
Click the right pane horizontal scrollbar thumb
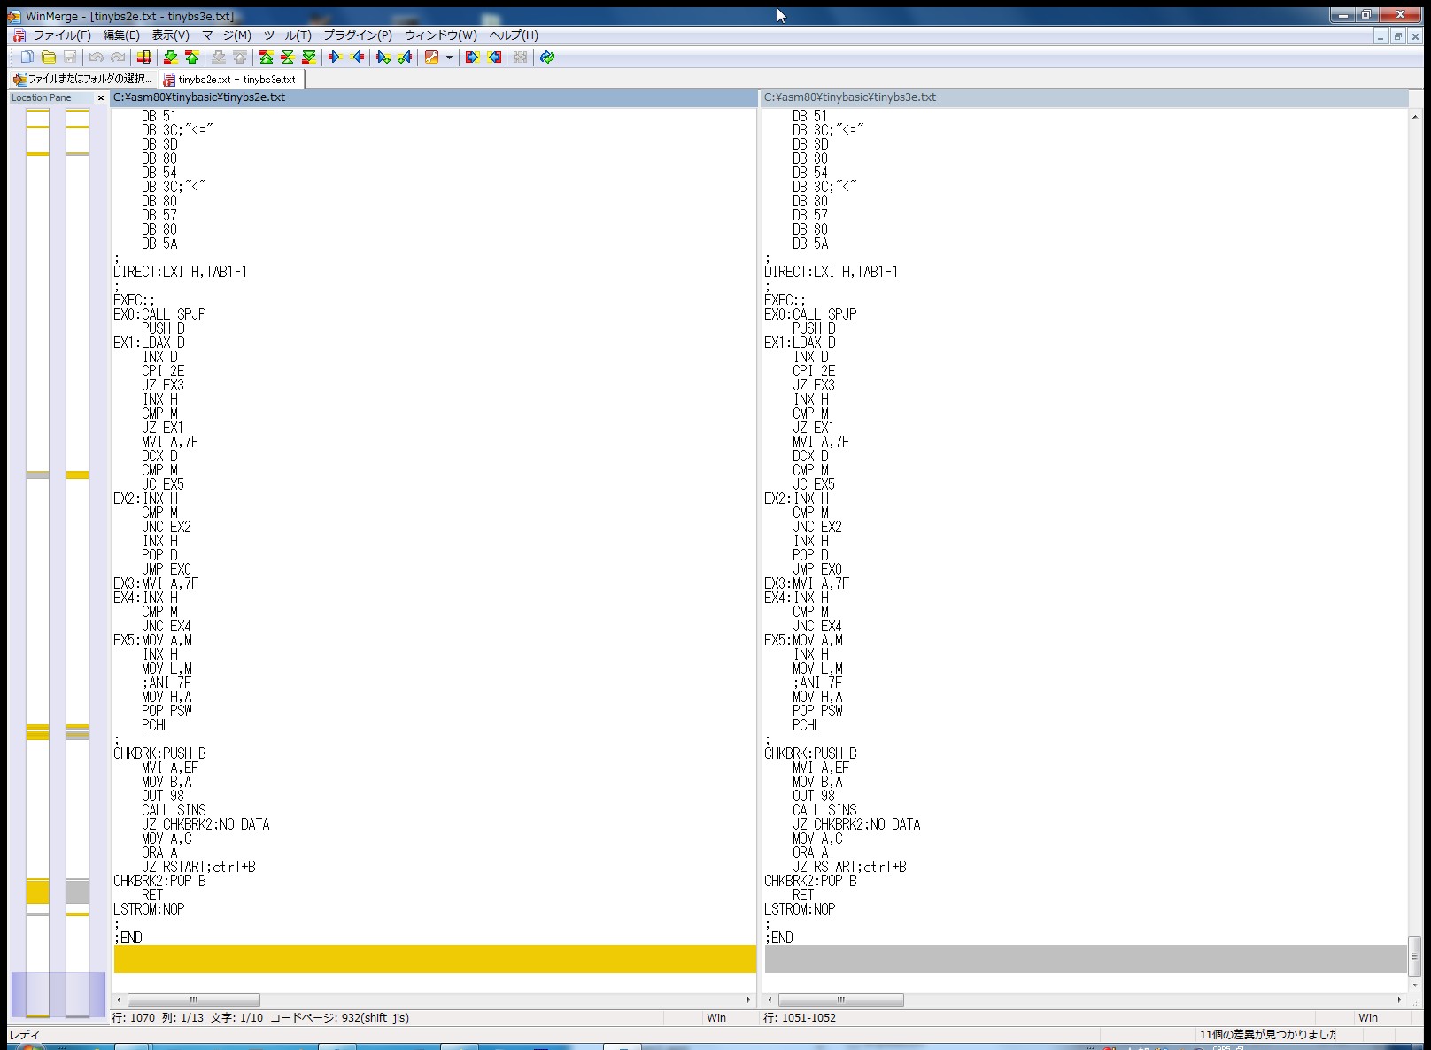pyautogui.click(x=840, y=1000)
